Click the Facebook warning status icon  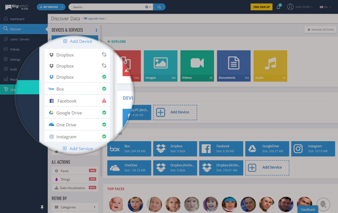pyautogui.click(x=104, y=101)
